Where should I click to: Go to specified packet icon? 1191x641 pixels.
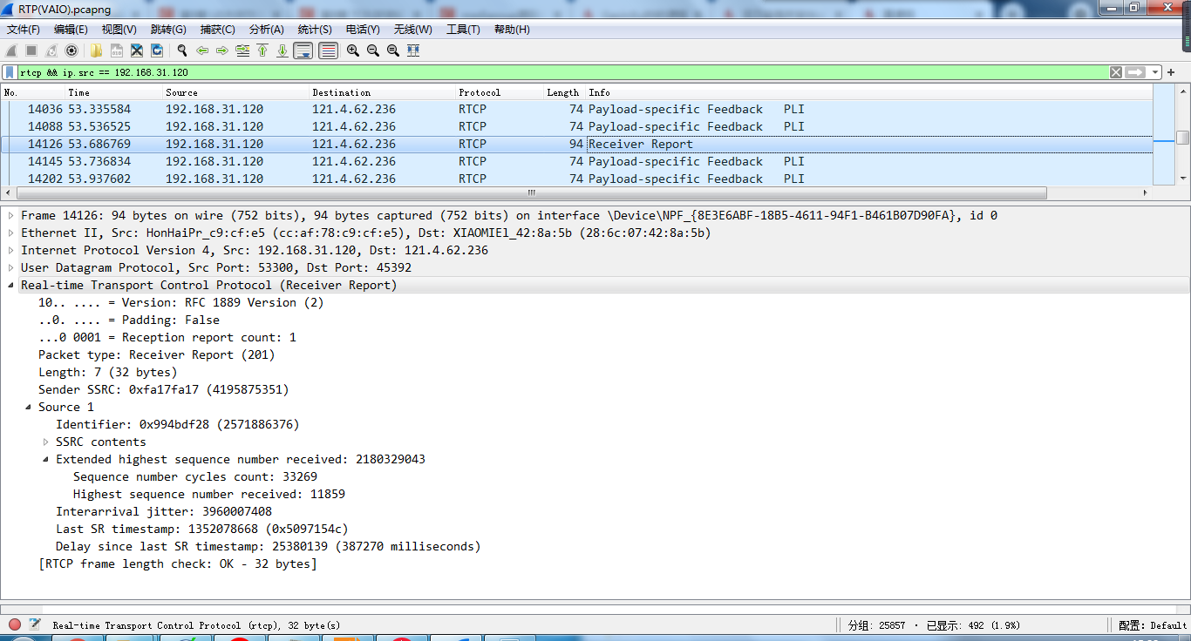242,51
